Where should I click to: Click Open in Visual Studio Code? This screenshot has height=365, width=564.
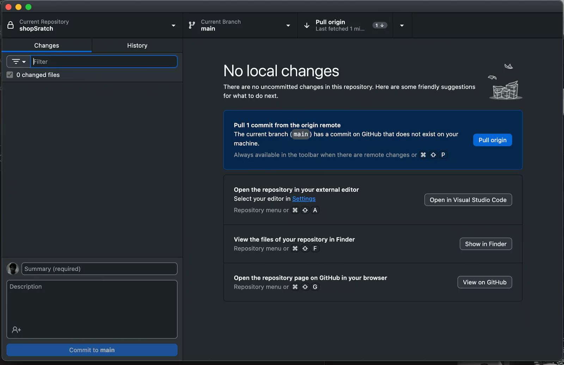pyautogui.click(x=468, y=200)
